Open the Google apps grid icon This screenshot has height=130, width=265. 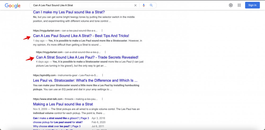[x=239, y=5]
